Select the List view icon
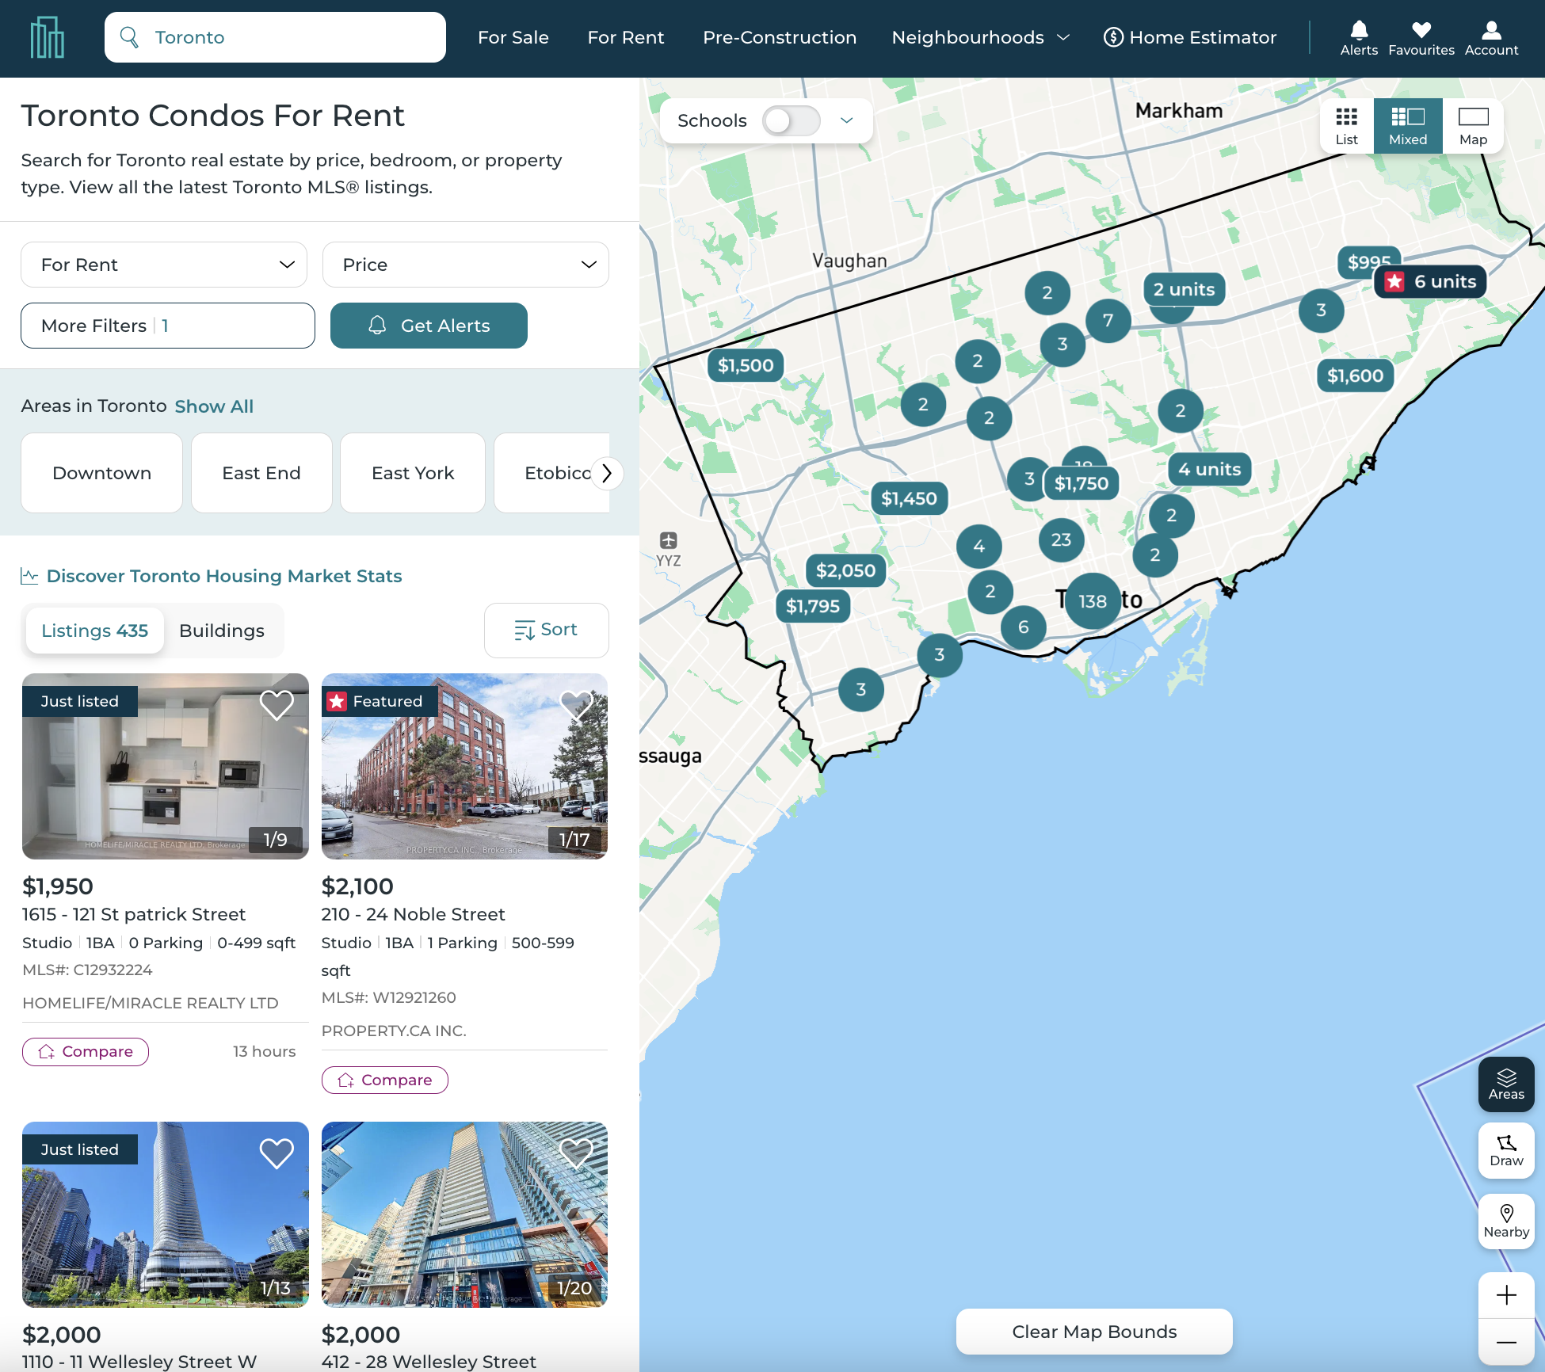The height and width of the screenshot is (1372, 1545). [x=1345, y=125]
